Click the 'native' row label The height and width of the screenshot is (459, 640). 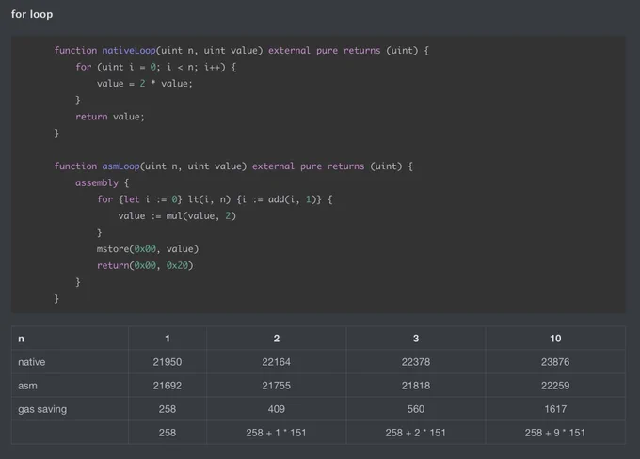[x=31, y=362]
